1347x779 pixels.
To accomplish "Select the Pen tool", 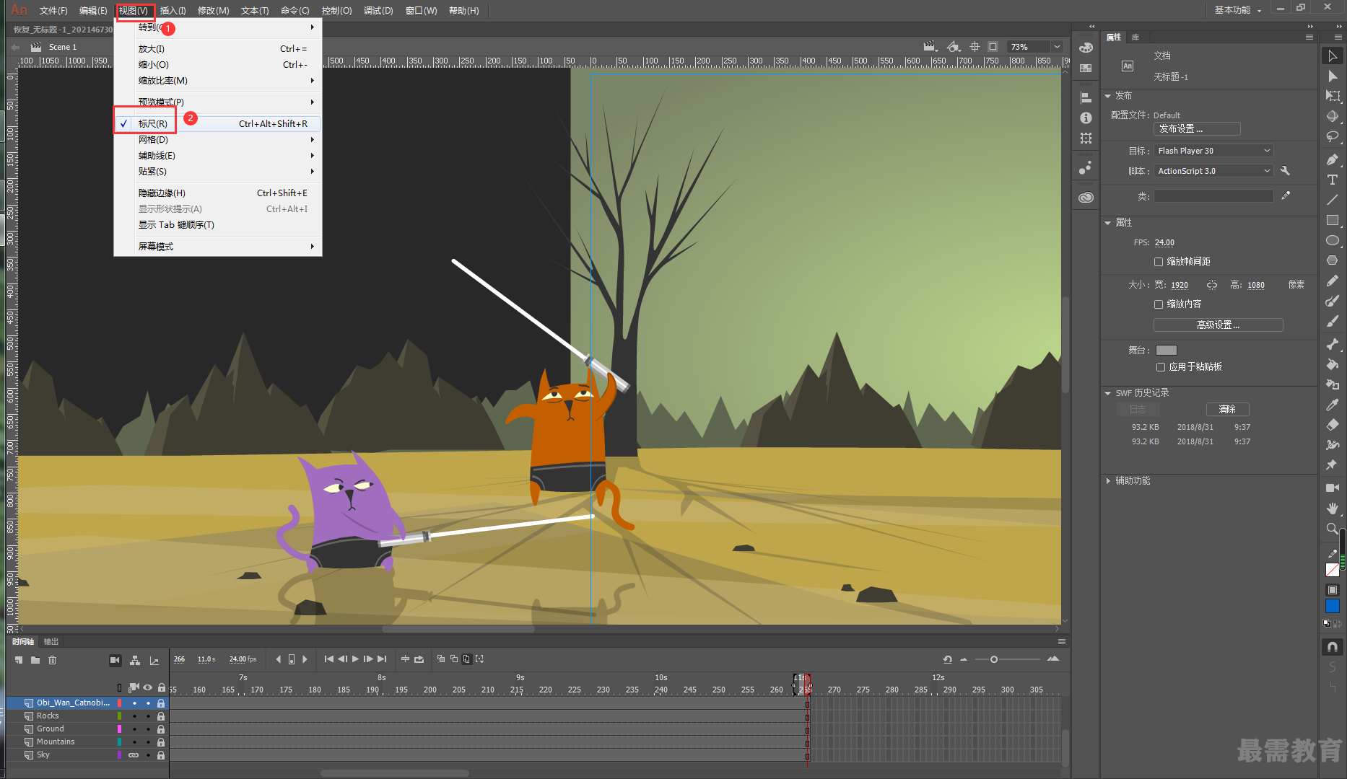I will click(x=1333, y=159).
